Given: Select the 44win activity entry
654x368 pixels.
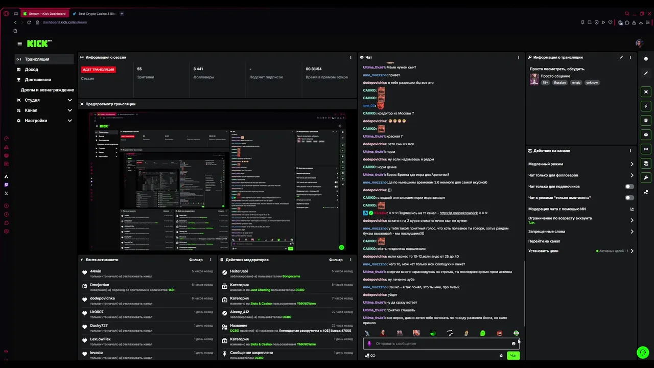Looking at the screenshot, I should [147, 273].
